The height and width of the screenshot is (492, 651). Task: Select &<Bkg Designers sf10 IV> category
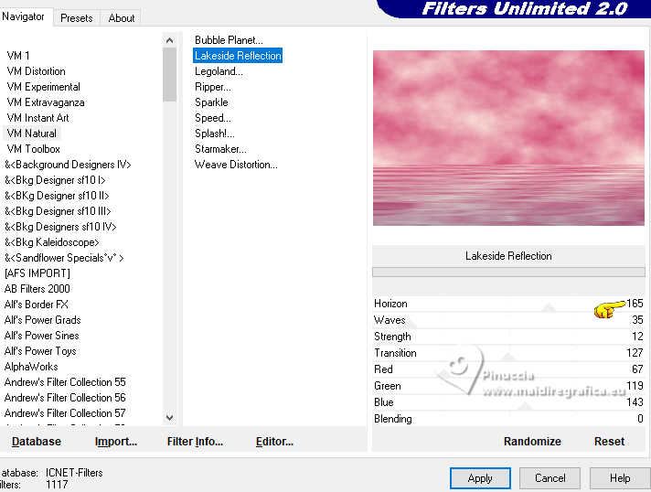[60, 227]
